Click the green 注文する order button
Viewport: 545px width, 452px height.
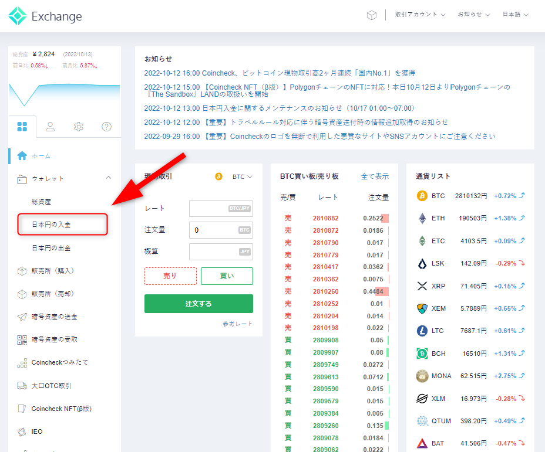click(199, 304)
